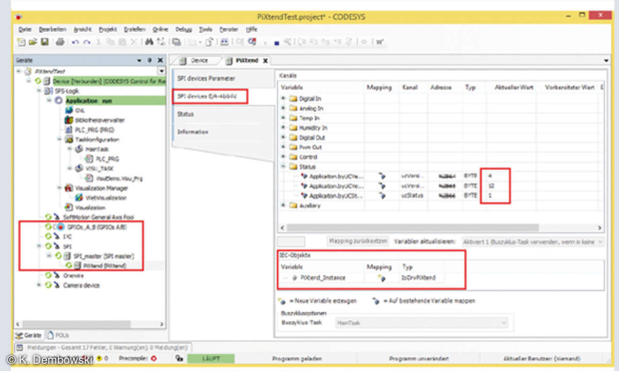Open the Datei menu
This screenshot has height=371, width=619.
coord(25,30)
